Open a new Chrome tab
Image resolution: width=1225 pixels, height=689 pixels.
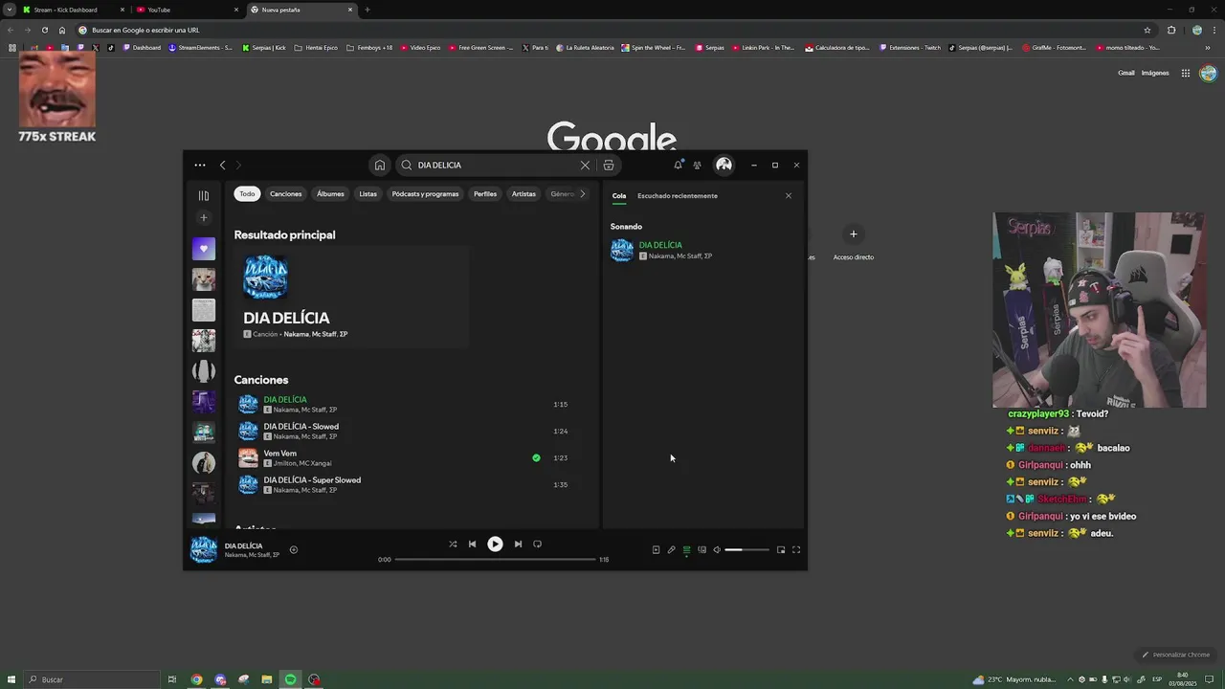[x=367, y=10]
